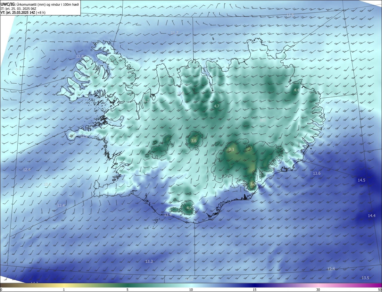
Task: Click the colorbar tick label 50
Action: (380, 290)
